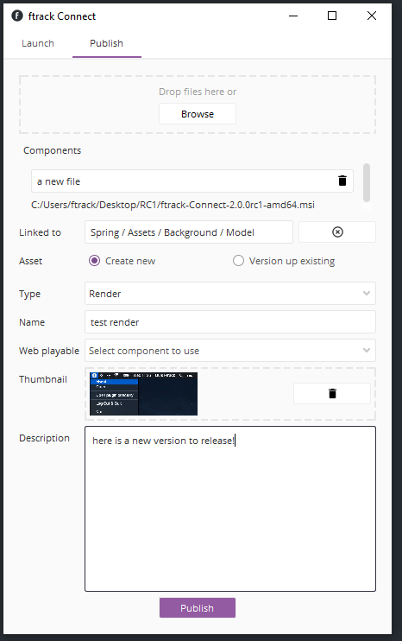Screen dimensions: 402x641
Task: Open the Type dropdown showing Render
Action: (230, 294)
